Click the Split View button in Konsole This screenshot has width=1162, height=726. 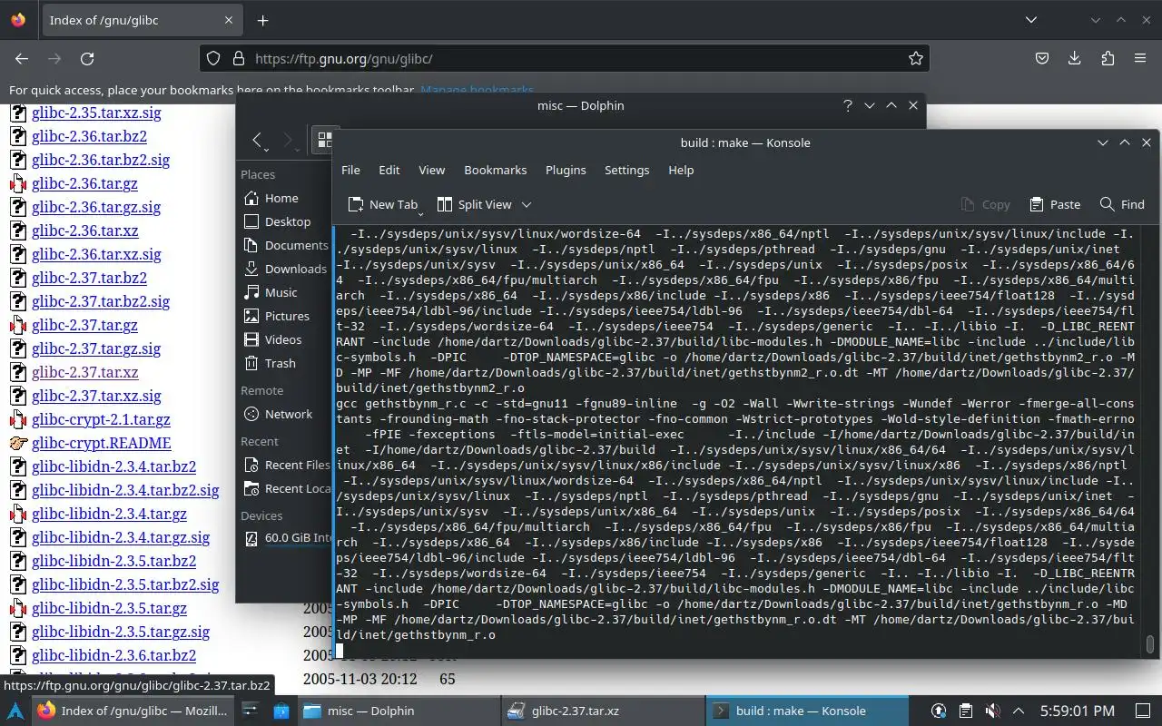click(475, 204)
